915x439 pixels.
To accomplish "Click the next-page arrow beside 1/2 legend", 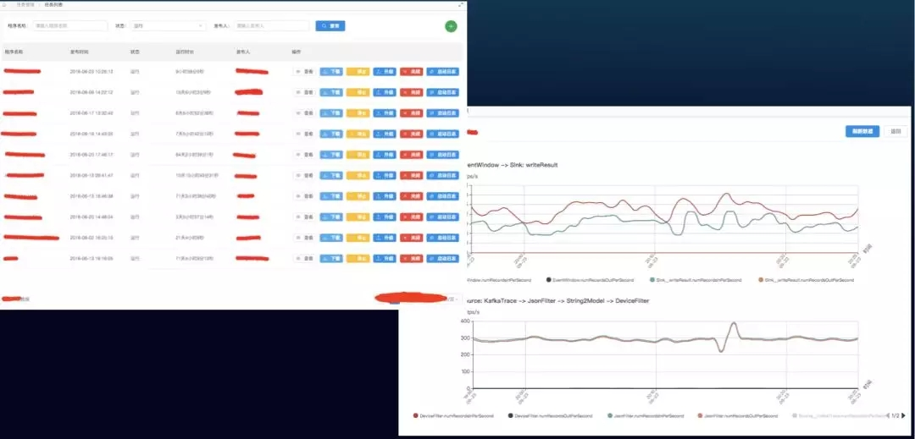I will click(x=903, y=415).
